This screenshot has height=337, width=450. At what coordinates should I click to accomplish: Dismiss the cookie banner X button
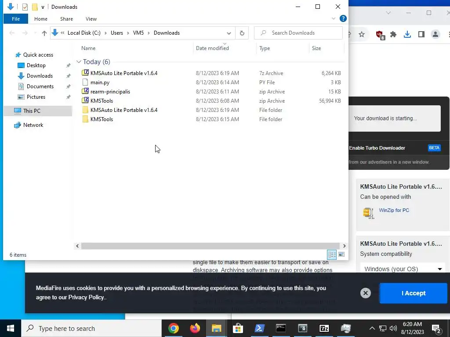365,293
